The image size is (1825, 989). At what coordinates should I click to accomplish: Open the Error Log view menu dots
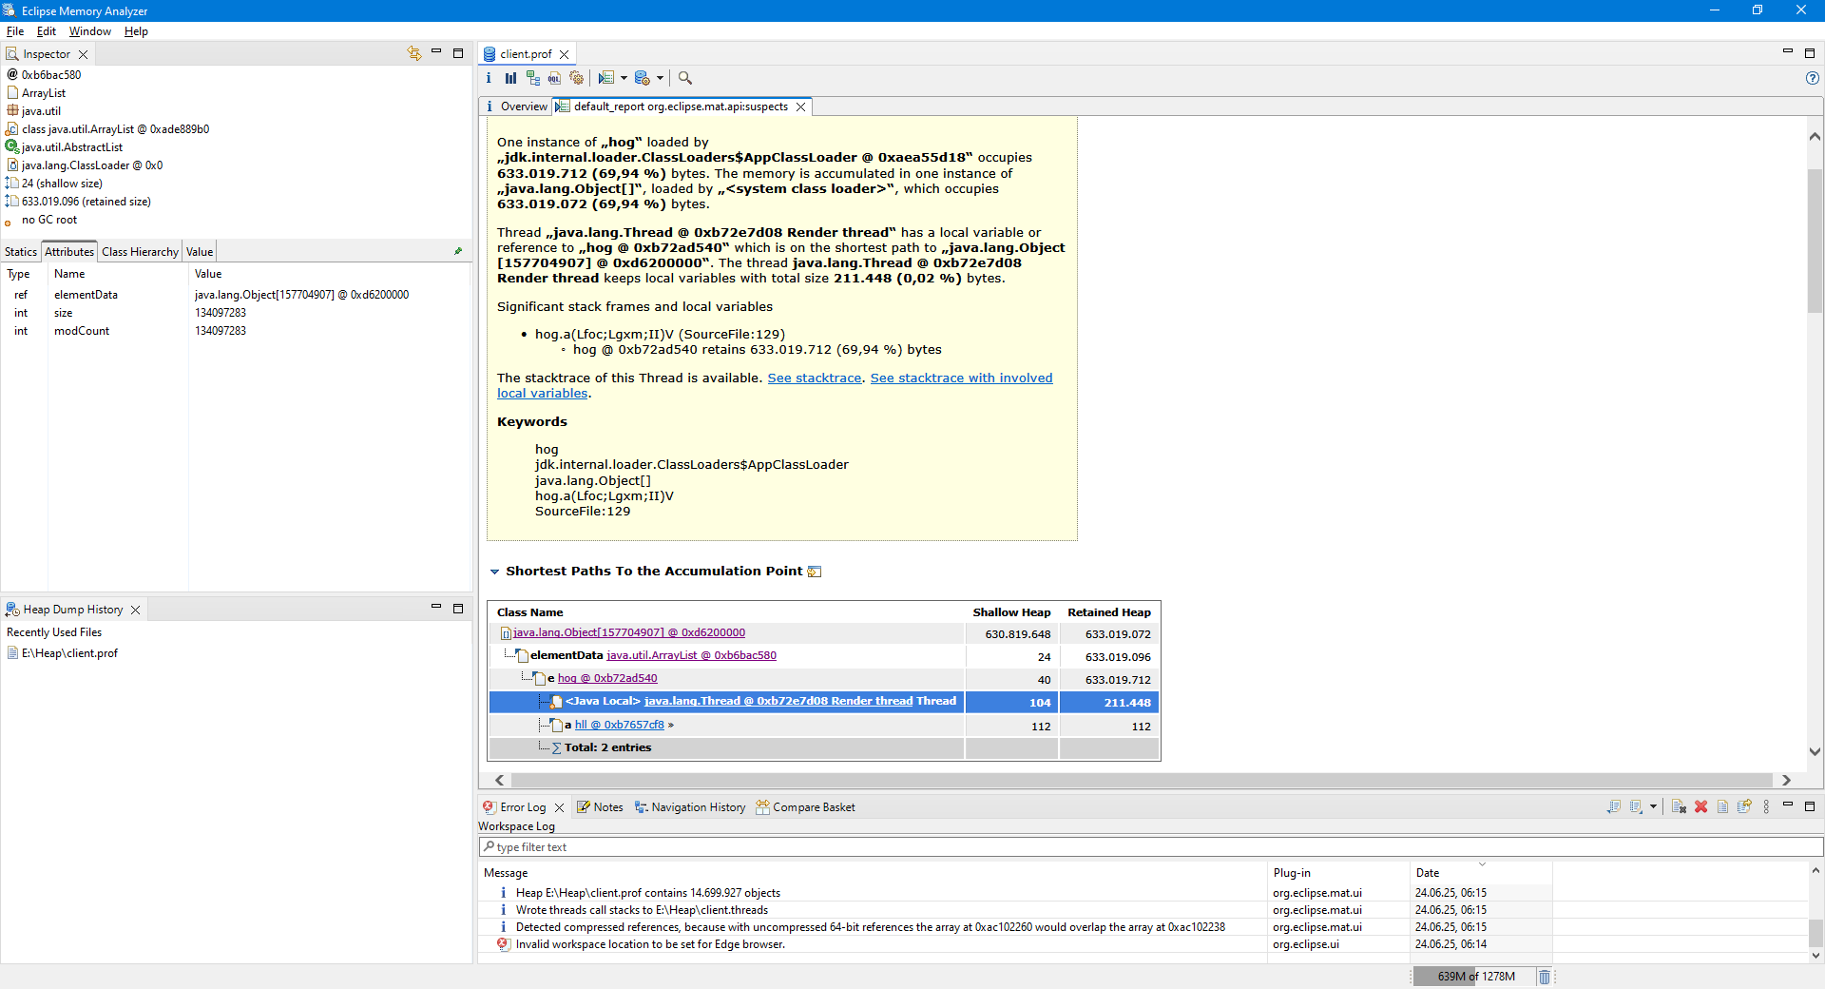pyautogui.click(x=1766, y=806)
